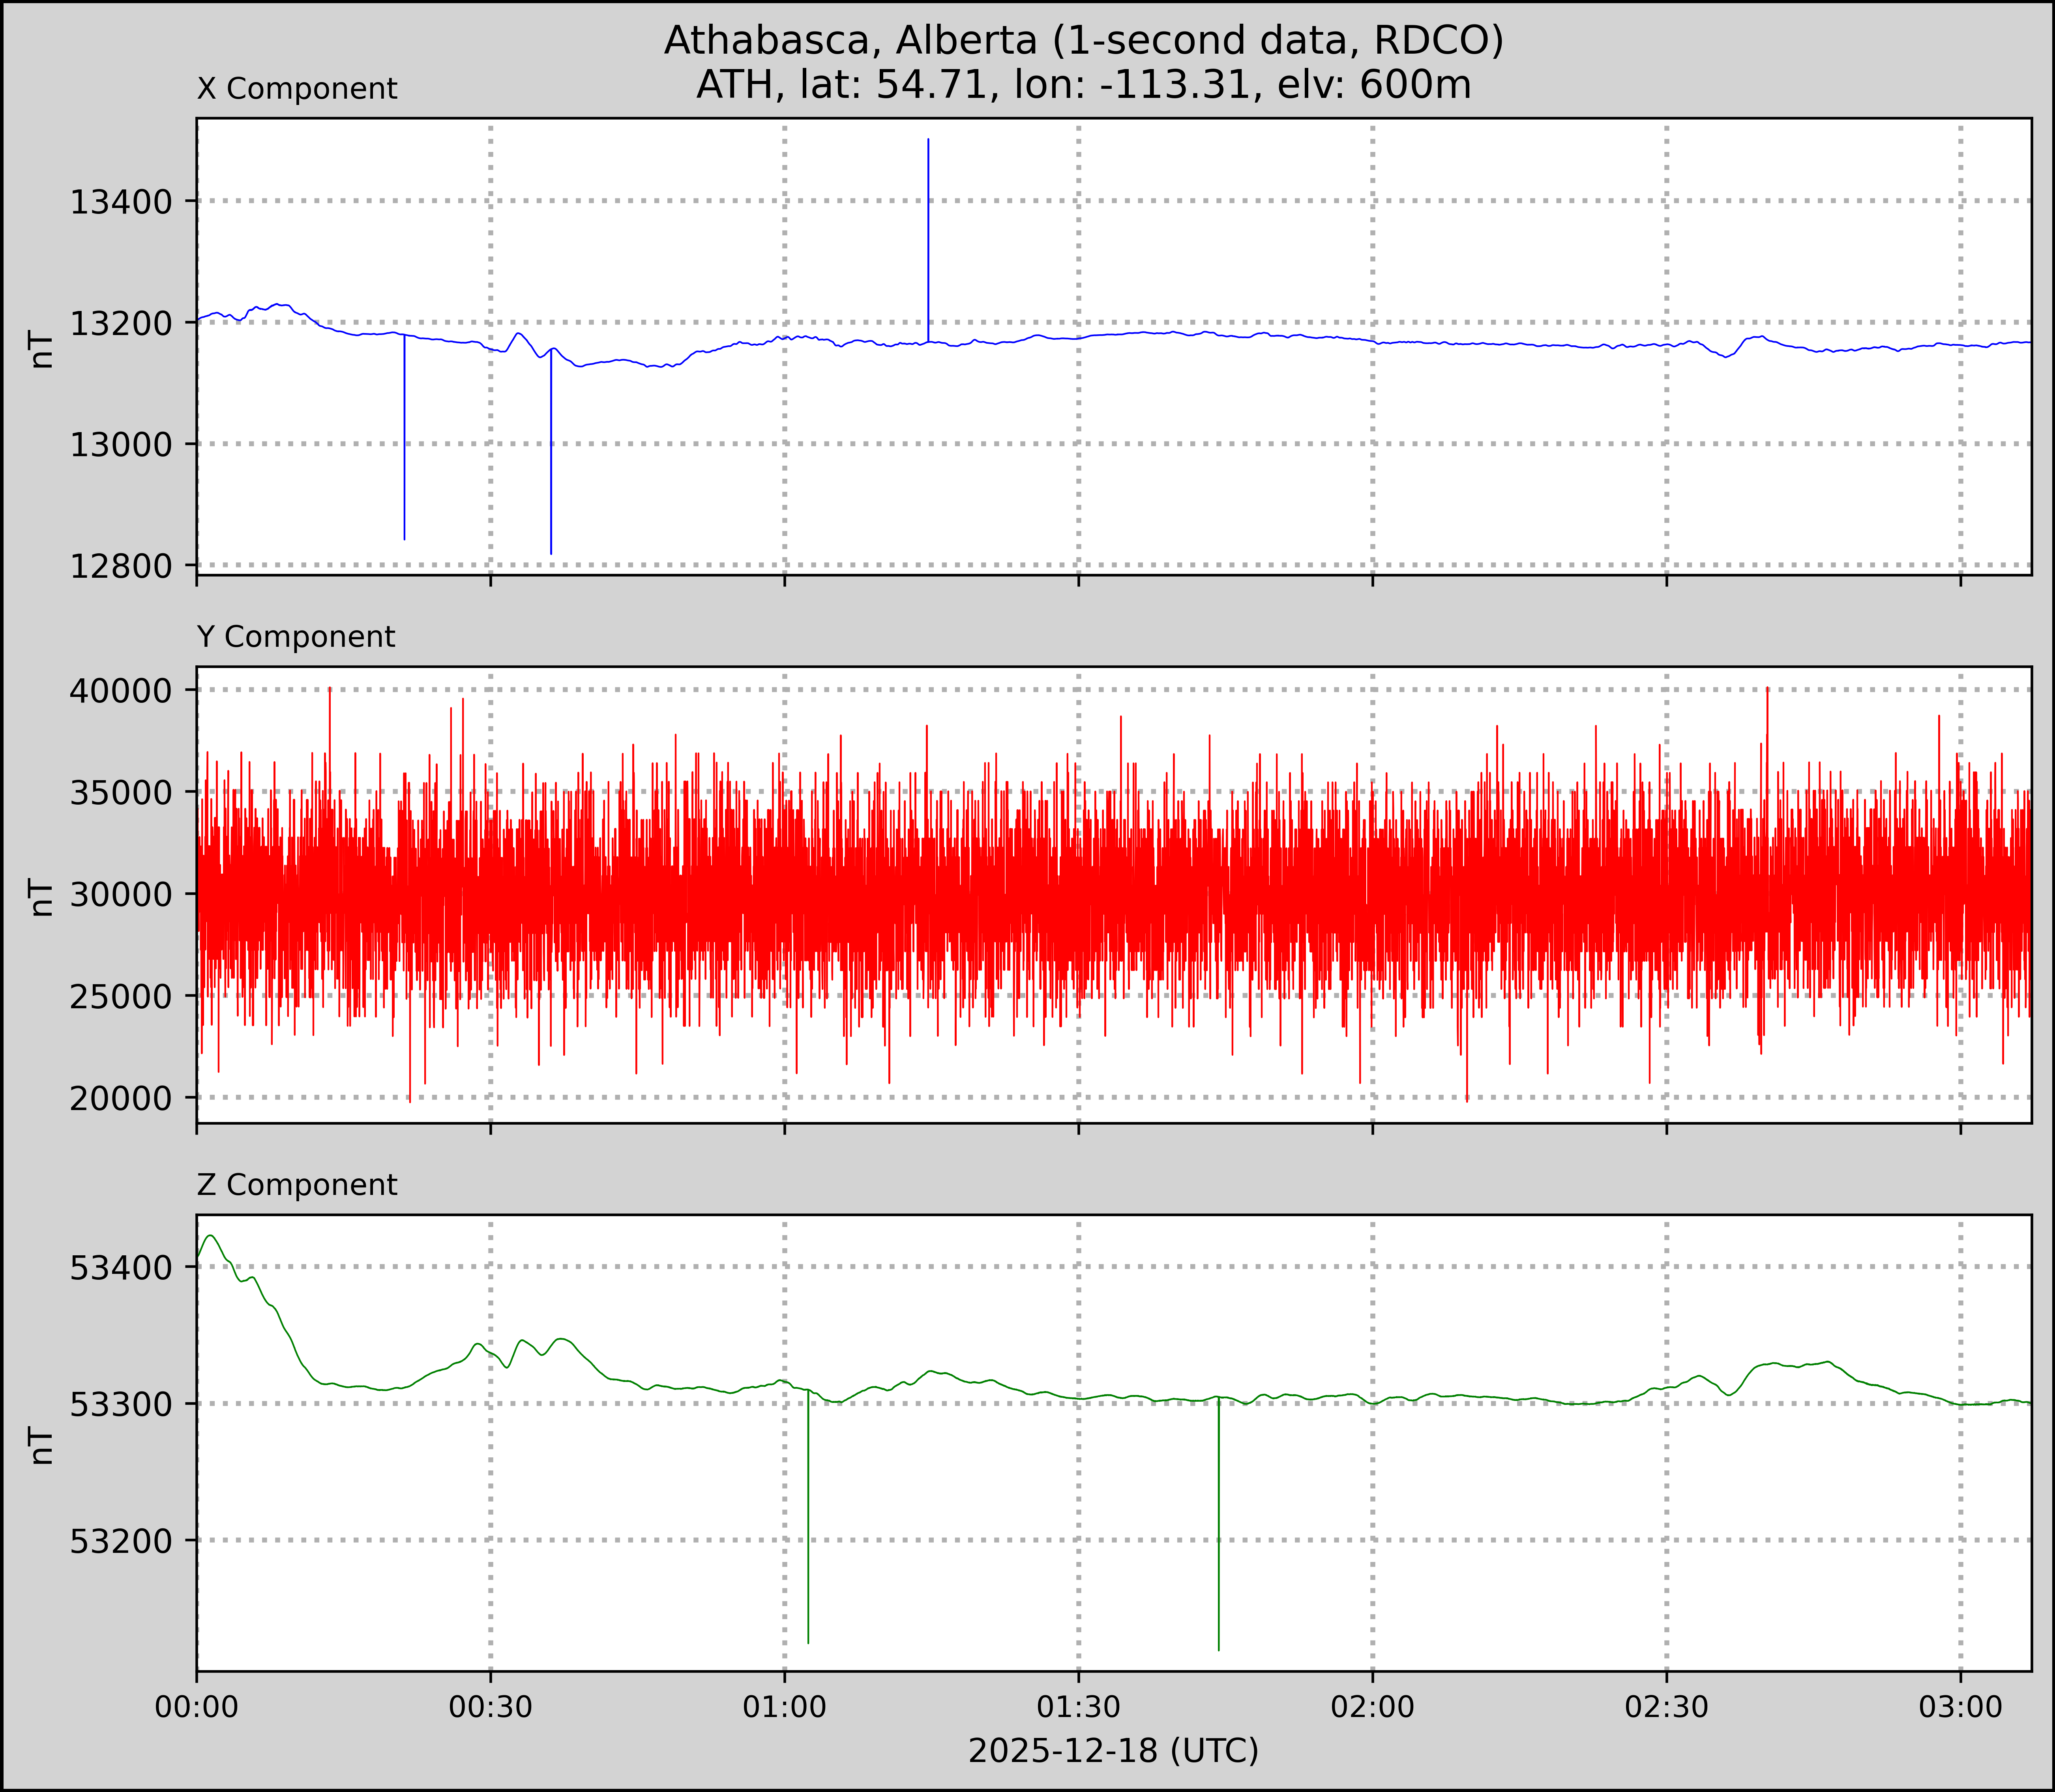Click the Z Component panel title
Screen dimensions: 2055x1792
coord(297,1185)
